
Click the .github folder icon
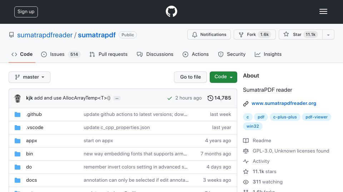click(x=18, y=114)
